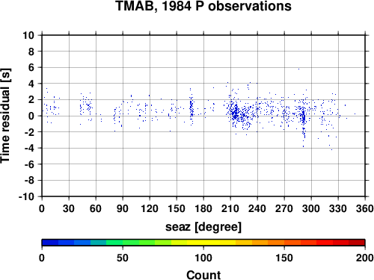Select the dark blue end of the colorbar
The width and height of the screenshot is (374, 280).
tap(50, 243)
